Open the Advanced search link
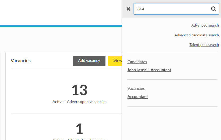221x140 pixels. 205,25
